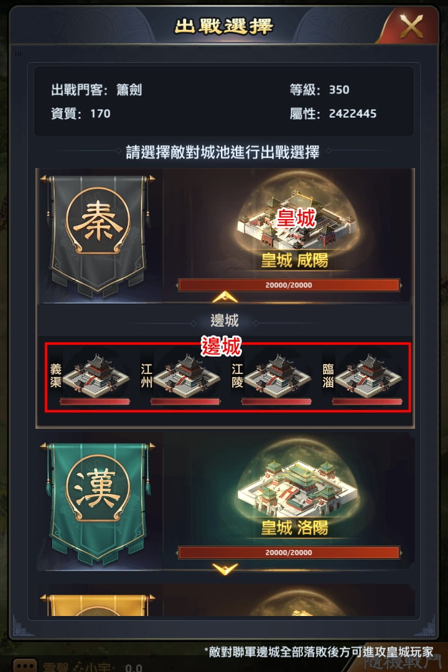Viewport: 448px width, 672px height.
Task: Open the chat bubble icon
Action: (26, 666)
